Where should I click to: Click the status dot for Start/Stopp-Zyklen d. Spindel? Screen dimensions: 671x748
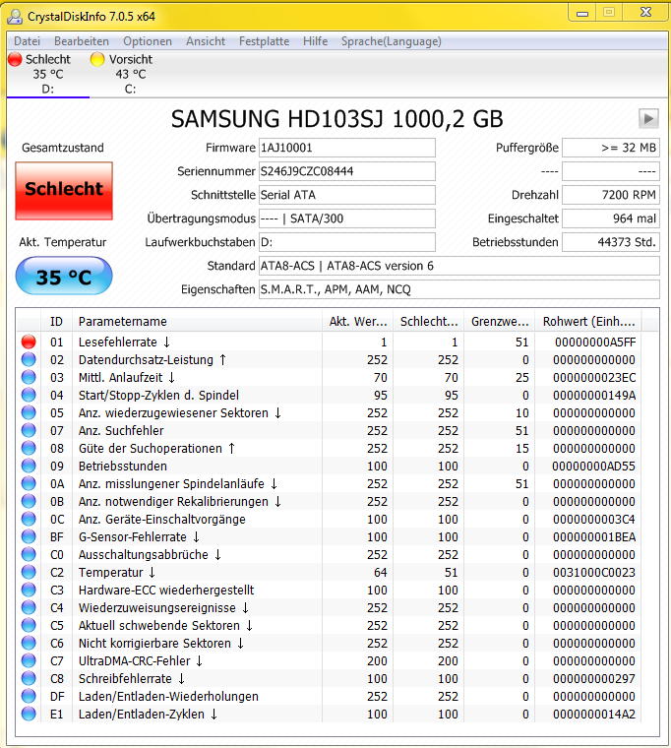(x=29, y=395)
